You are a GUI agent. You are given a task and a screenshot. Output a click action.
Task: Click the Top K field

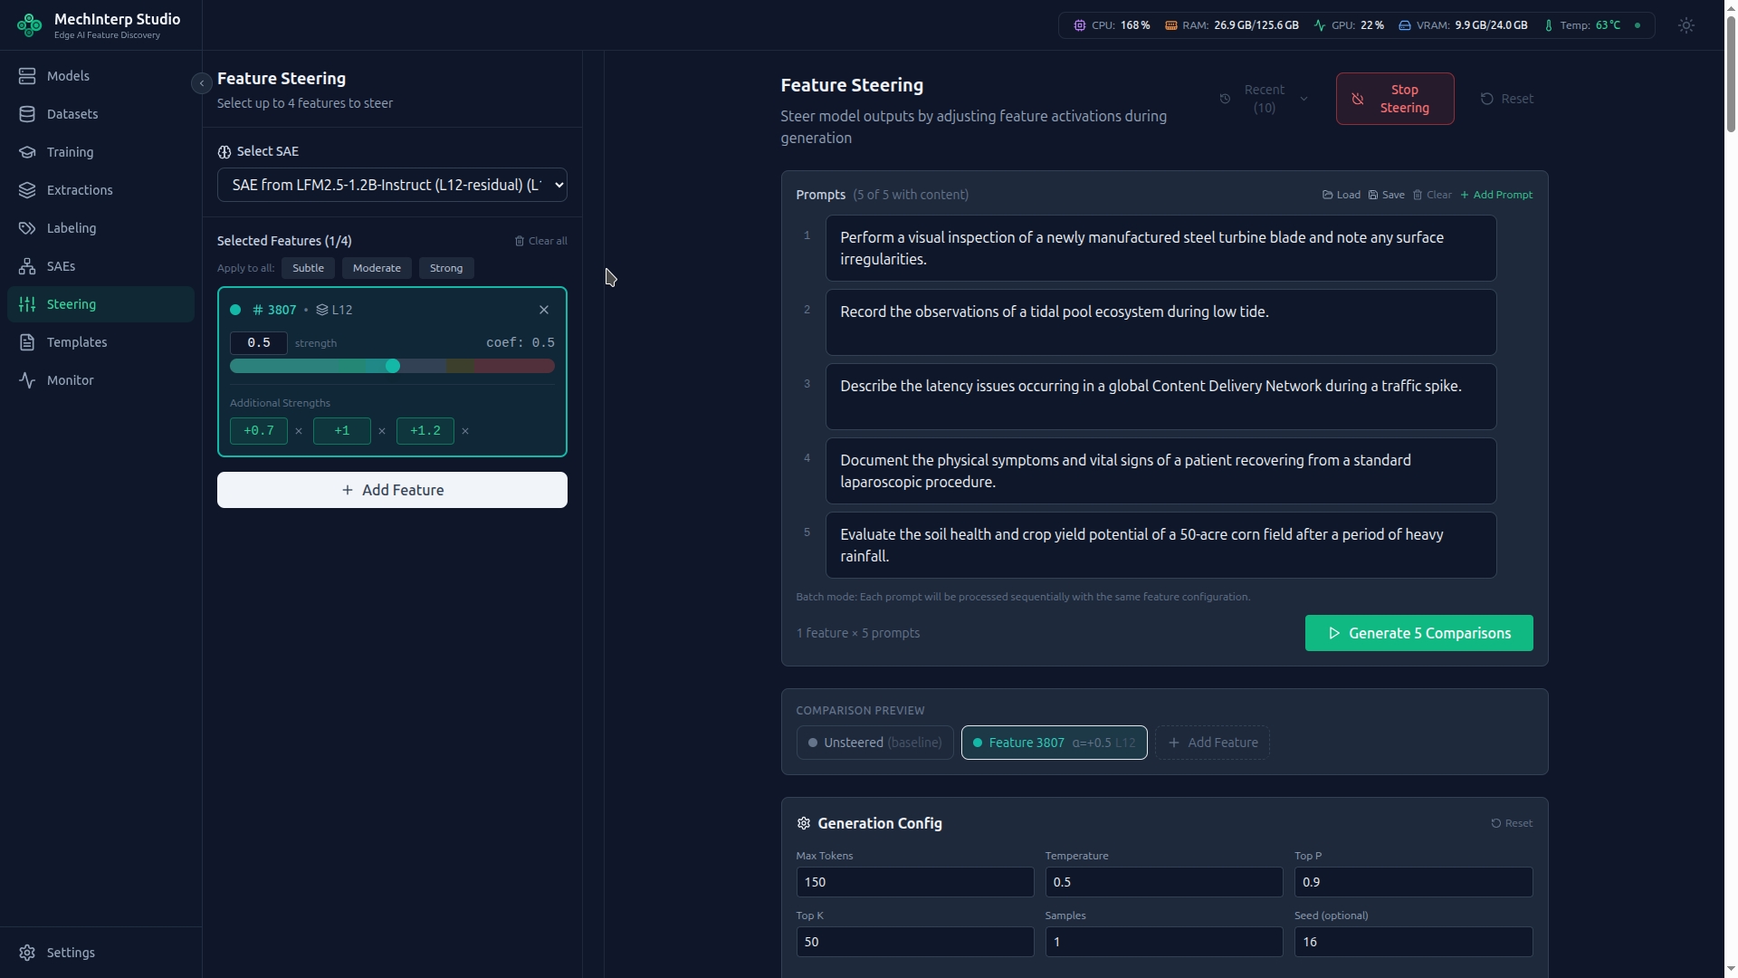click(x=914, y=942)
